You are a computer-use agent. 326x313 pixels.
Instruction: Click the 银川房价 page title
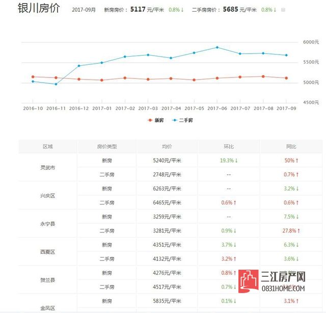click(39, 8)
